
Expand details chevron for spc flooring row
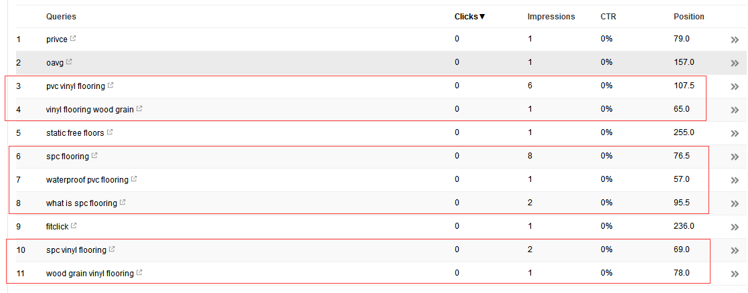[735, 157]
